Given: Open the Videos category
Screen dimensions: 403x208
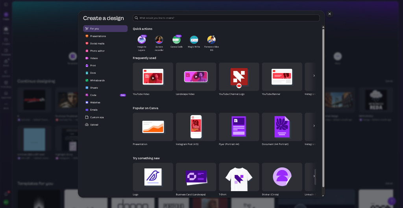Looking at the screenshot, I should [105, 58].
